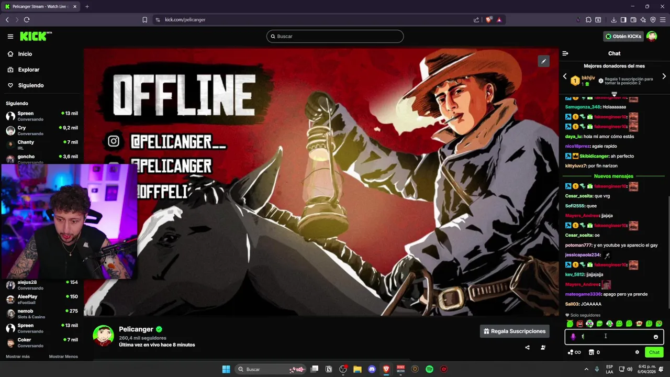Reload the page with the refresh icon
Screen dimensions: 670x377
coord(27,19)
